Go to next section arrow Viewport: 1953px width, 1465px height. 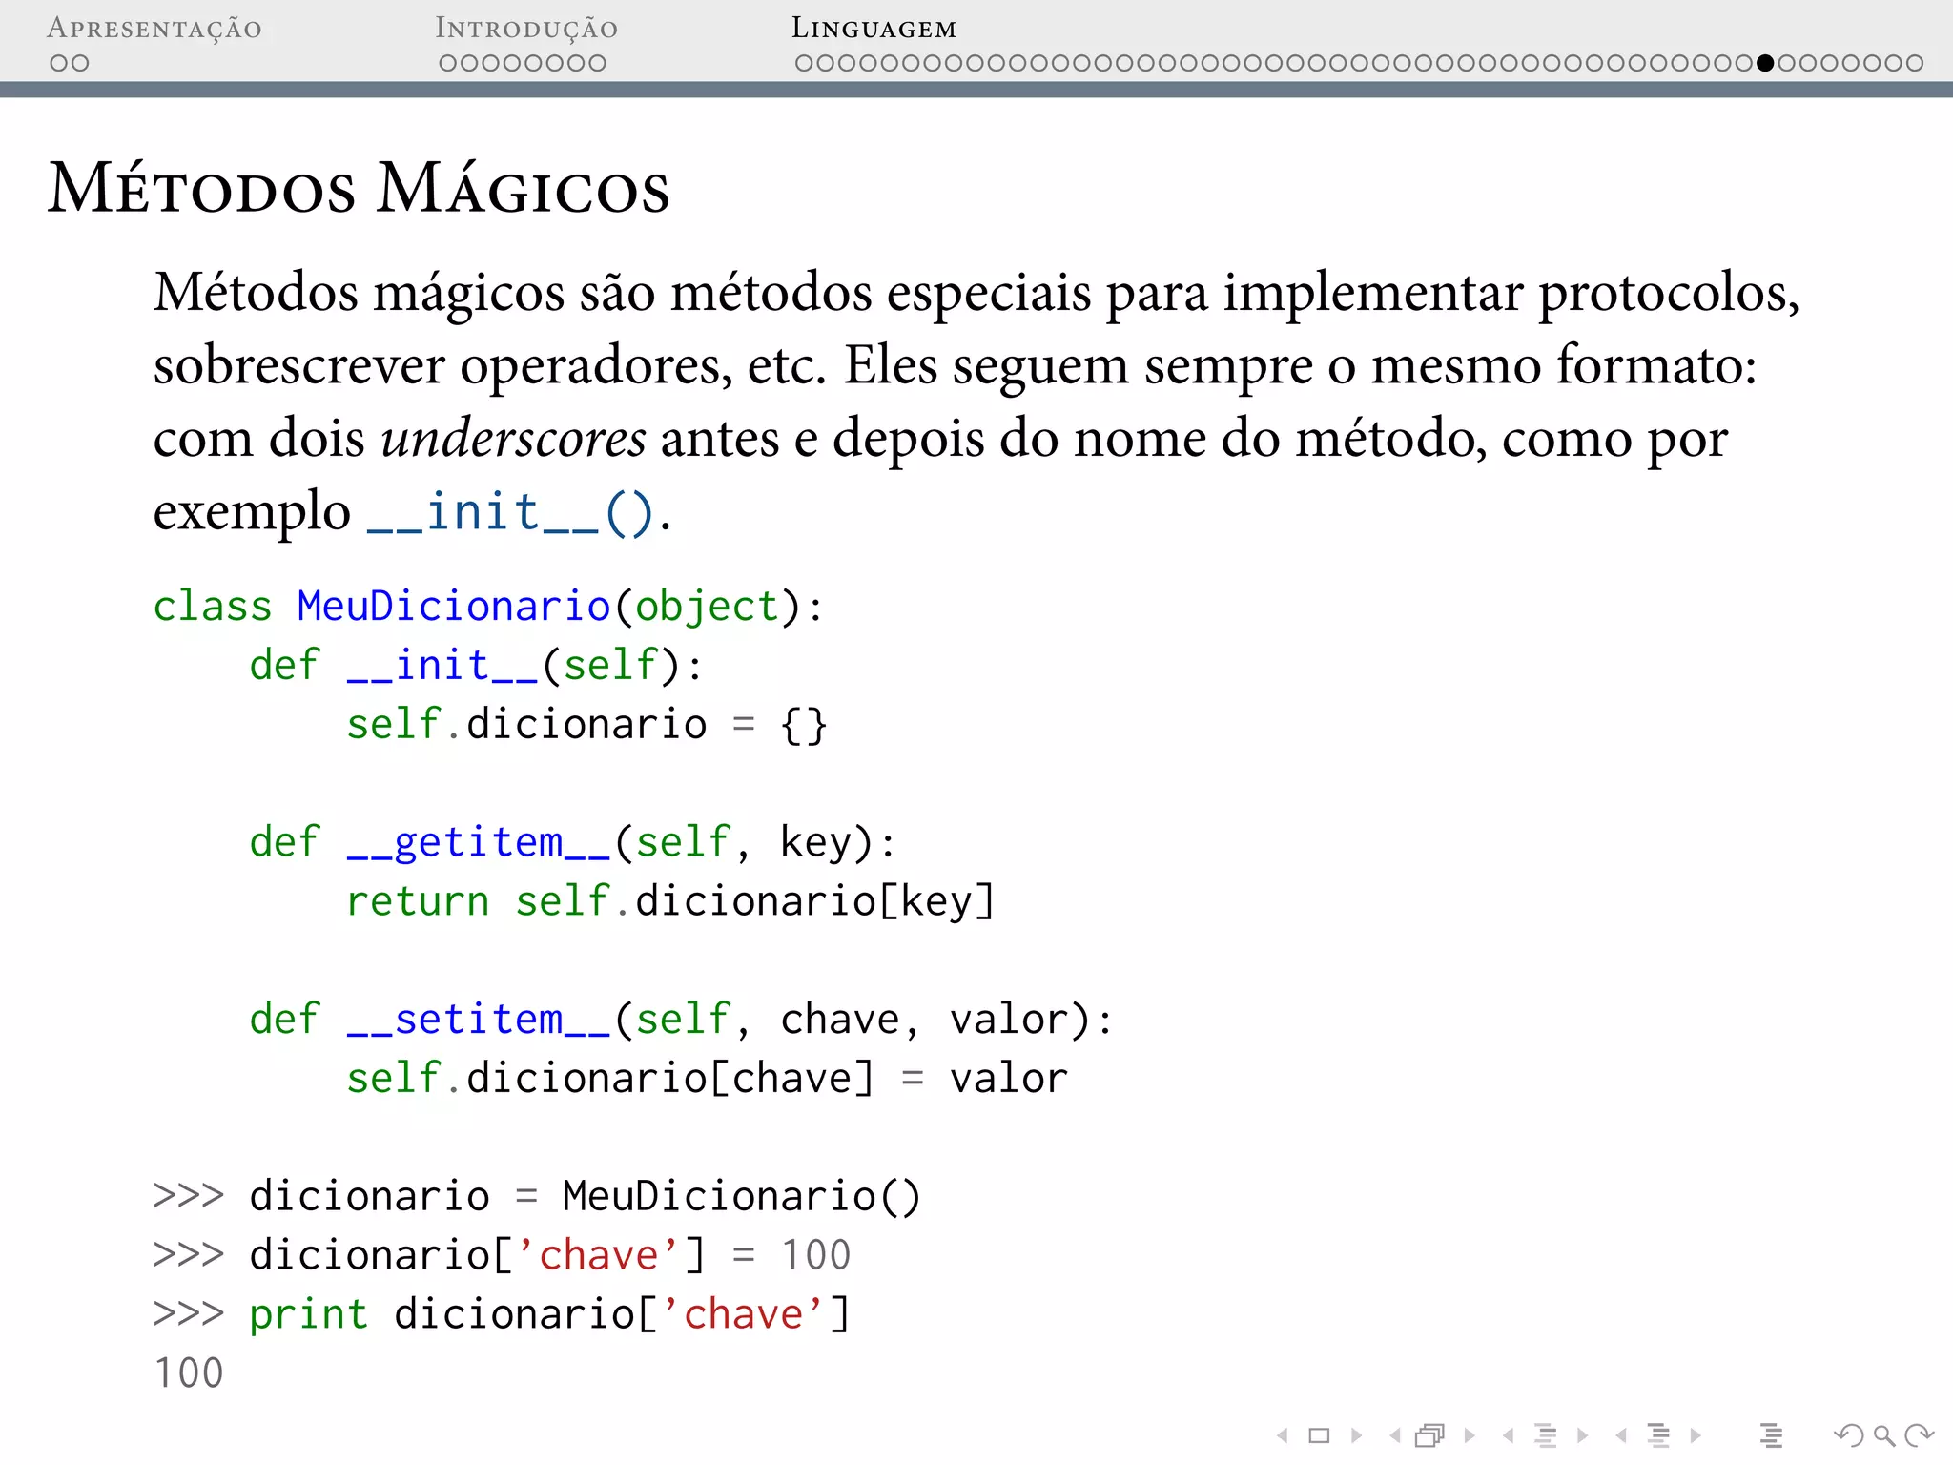(1696, 1435)
